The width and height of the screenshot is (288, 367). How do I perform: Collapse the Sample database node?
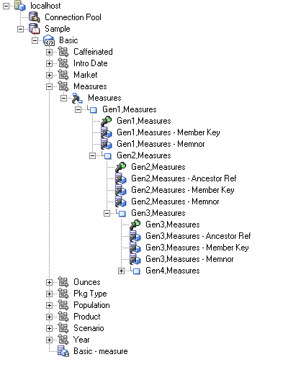pos(20,29)
